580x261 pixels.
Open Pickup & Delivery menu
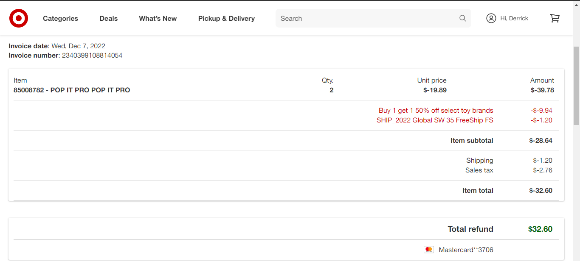(226, 19)
